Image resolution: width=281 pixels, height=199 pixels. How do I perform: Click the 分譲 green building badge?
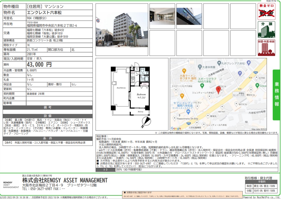266,30
